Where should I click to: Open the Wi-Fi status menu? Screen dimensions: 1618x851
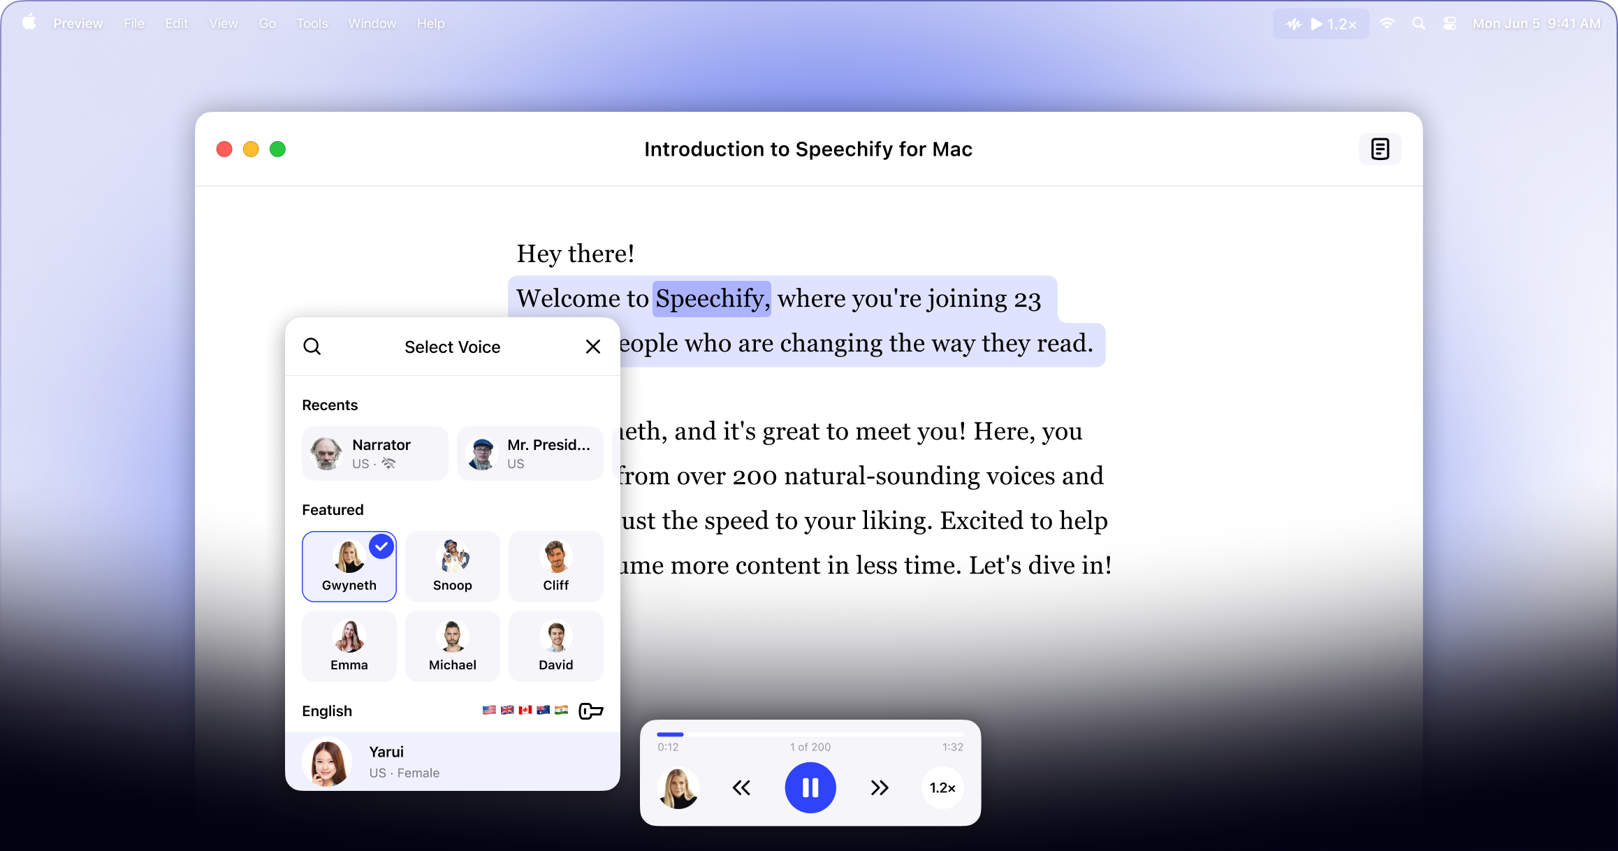pyautogui.click(x=1387, y=23)
